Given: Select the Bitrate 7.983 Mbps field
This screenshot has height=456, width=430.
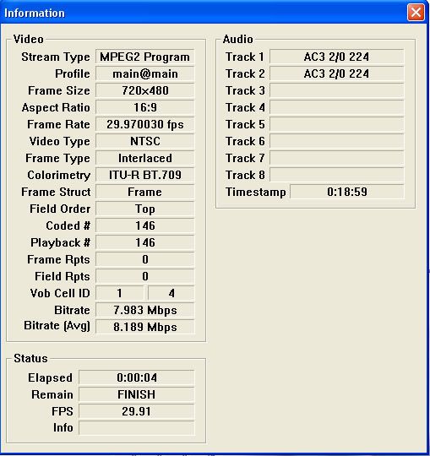Looking at the screenshot, I should pyautogui.click(x=145, y=310).
